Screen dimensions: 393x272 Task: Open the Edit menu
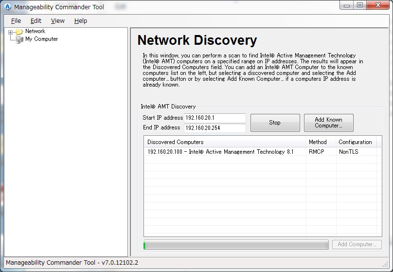pyautogui.click(x=36, y=21)
